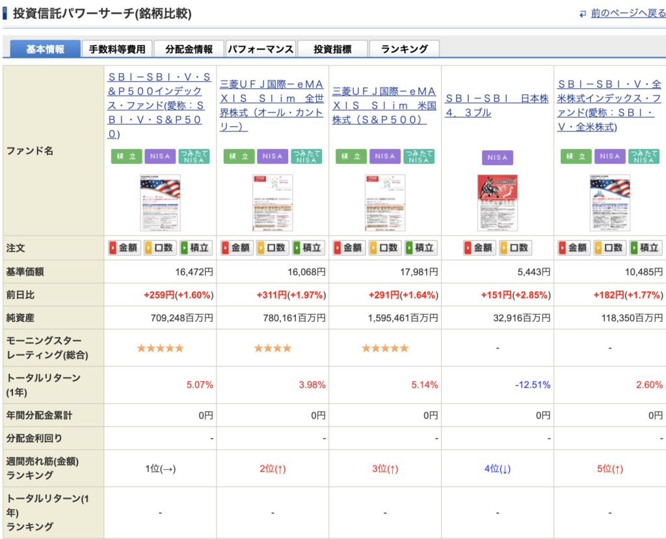This screenshot has width=666, height=539.
Task: Click 積立 button for eMAXIS Slim 全世界株式
Action: (x=308, y=248)
